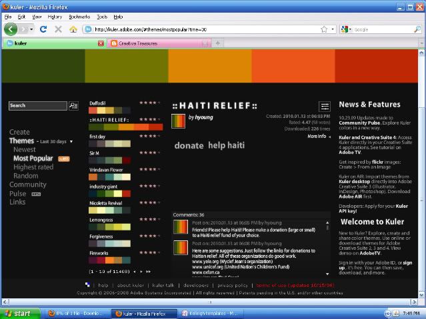Run search with the magnifier in Google box
Image resolution: width=426 pixels, height=319 pixels.
(417, 29)
